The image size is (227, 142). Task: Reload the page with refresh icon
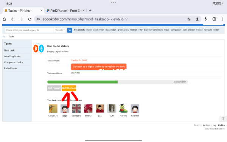30,19
